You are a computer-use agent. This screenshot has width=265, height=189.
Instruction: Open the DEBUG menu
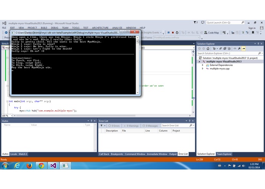click(55, 28)
